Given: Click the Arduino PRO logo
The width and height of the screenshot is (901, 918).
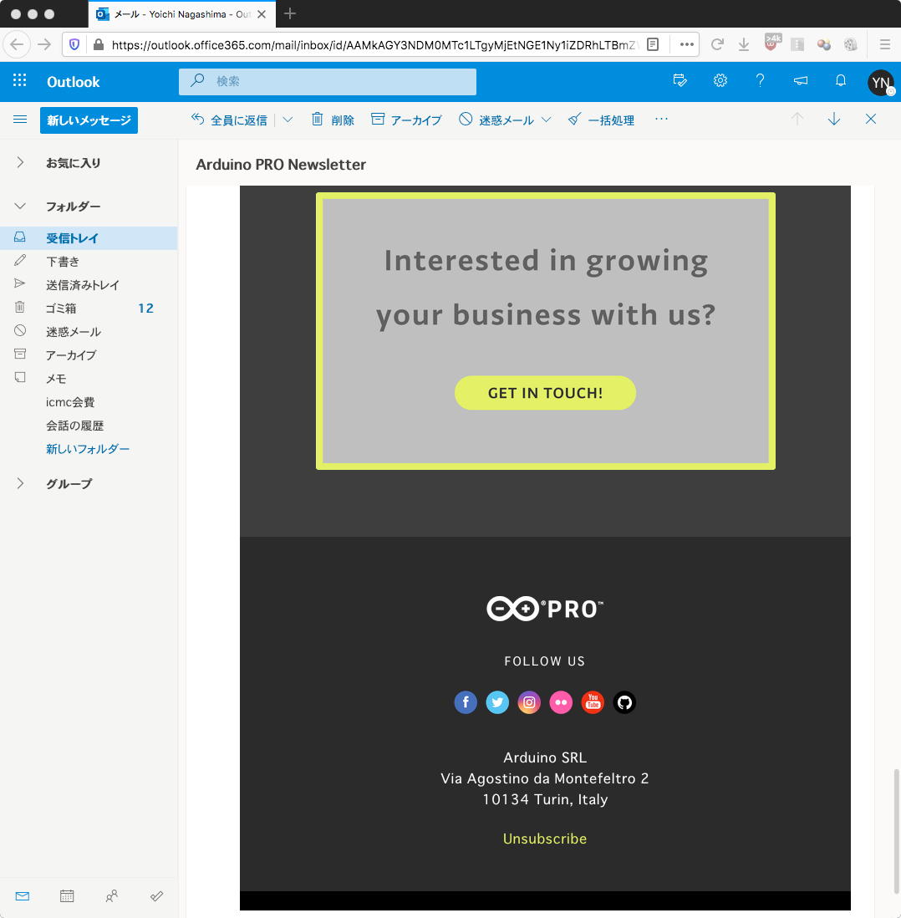Looking at the screenshot, I should 544,609.
